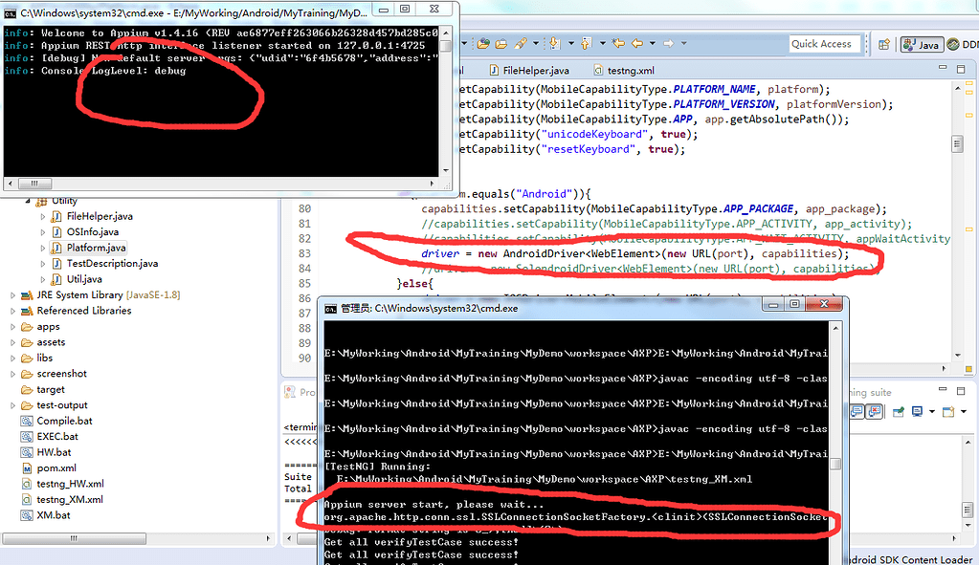The width and height of the screenshot is (979, 565).
Task: Switch to the testng.xml editor tab
Action: pyautogui.click(x=623, y=71)
